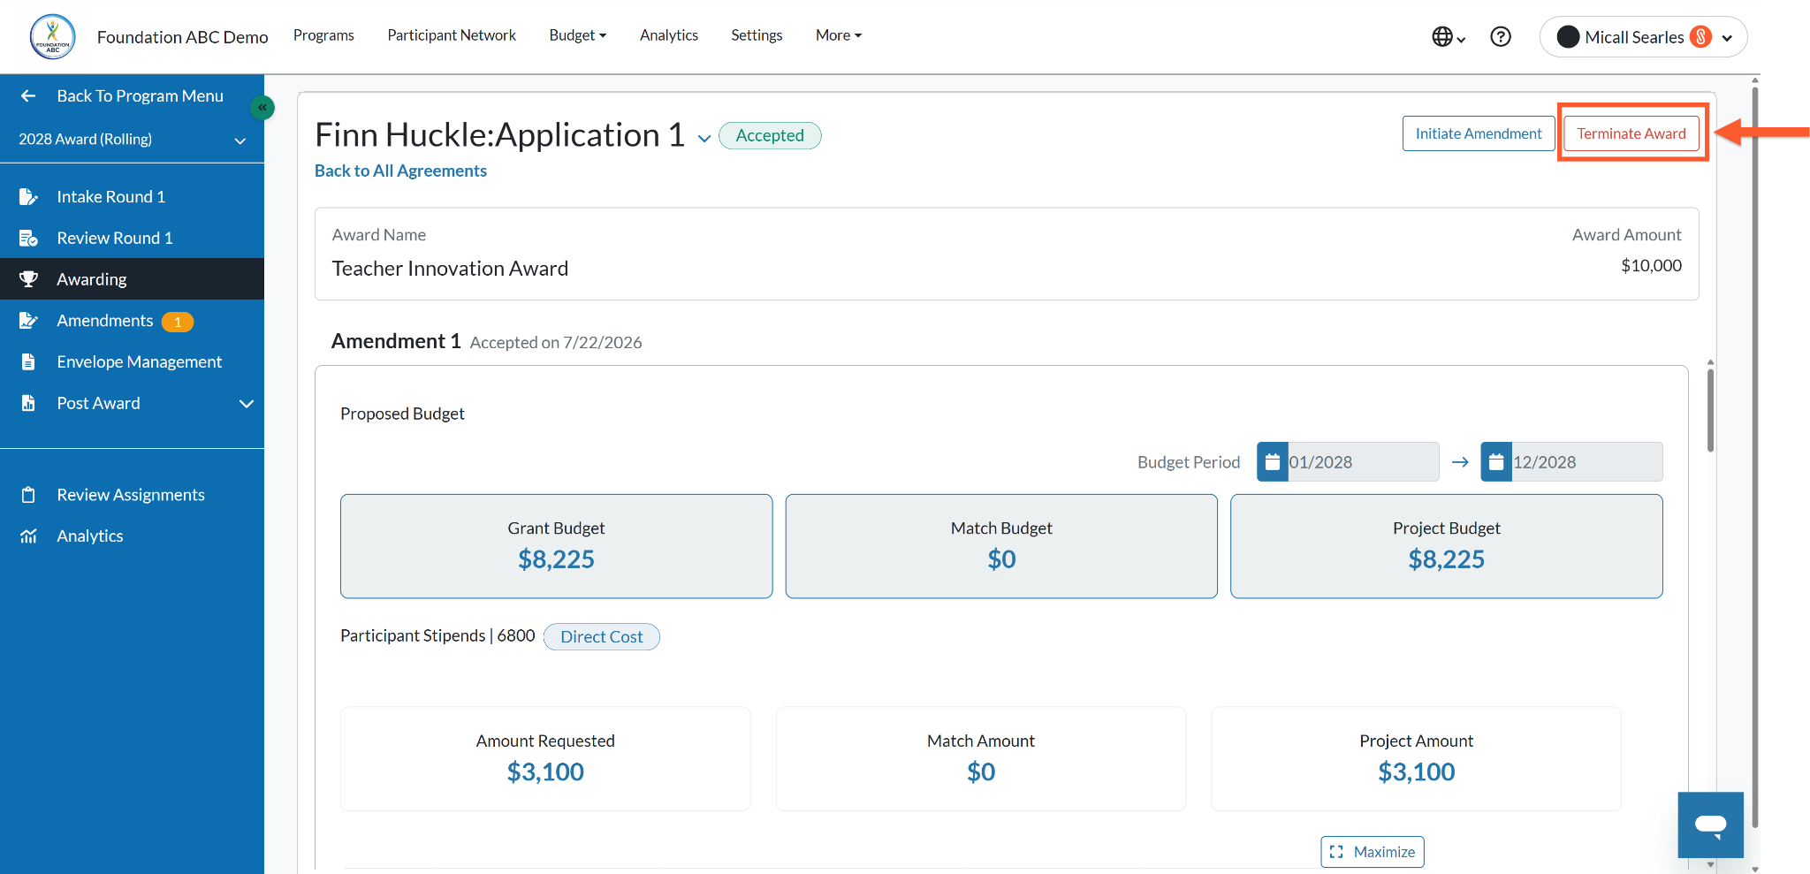
Task: Click the Envelope Management document icon
Action: pos(28,361)
